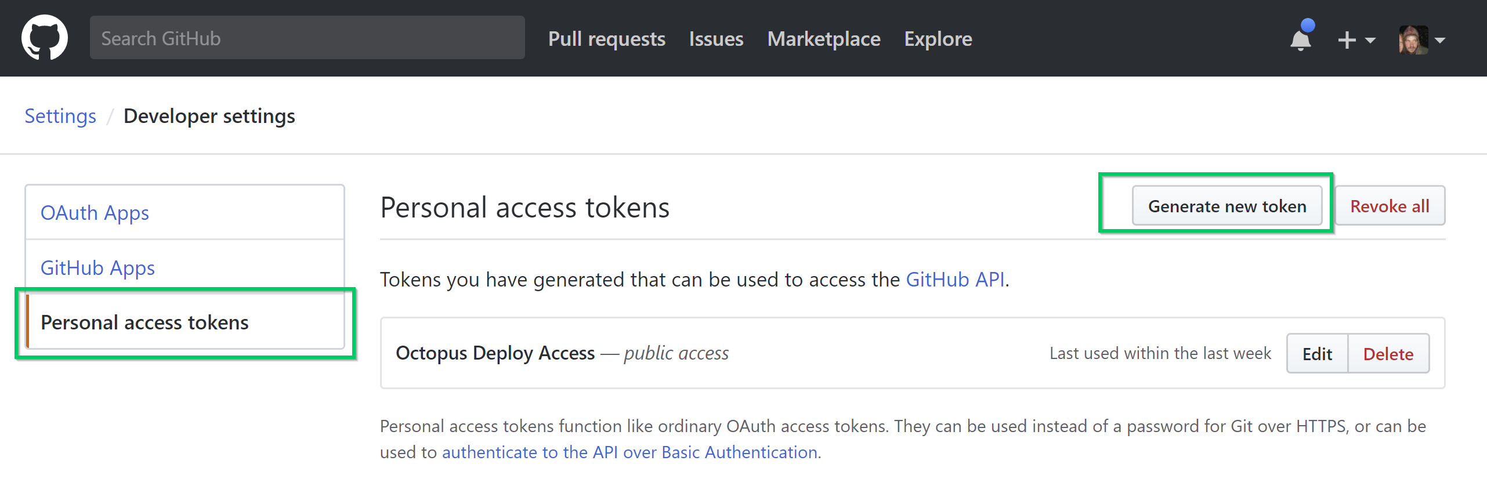Open authenticate to the API link
This screenshot has height=504, width=1487.
click(x=629, y=452)
